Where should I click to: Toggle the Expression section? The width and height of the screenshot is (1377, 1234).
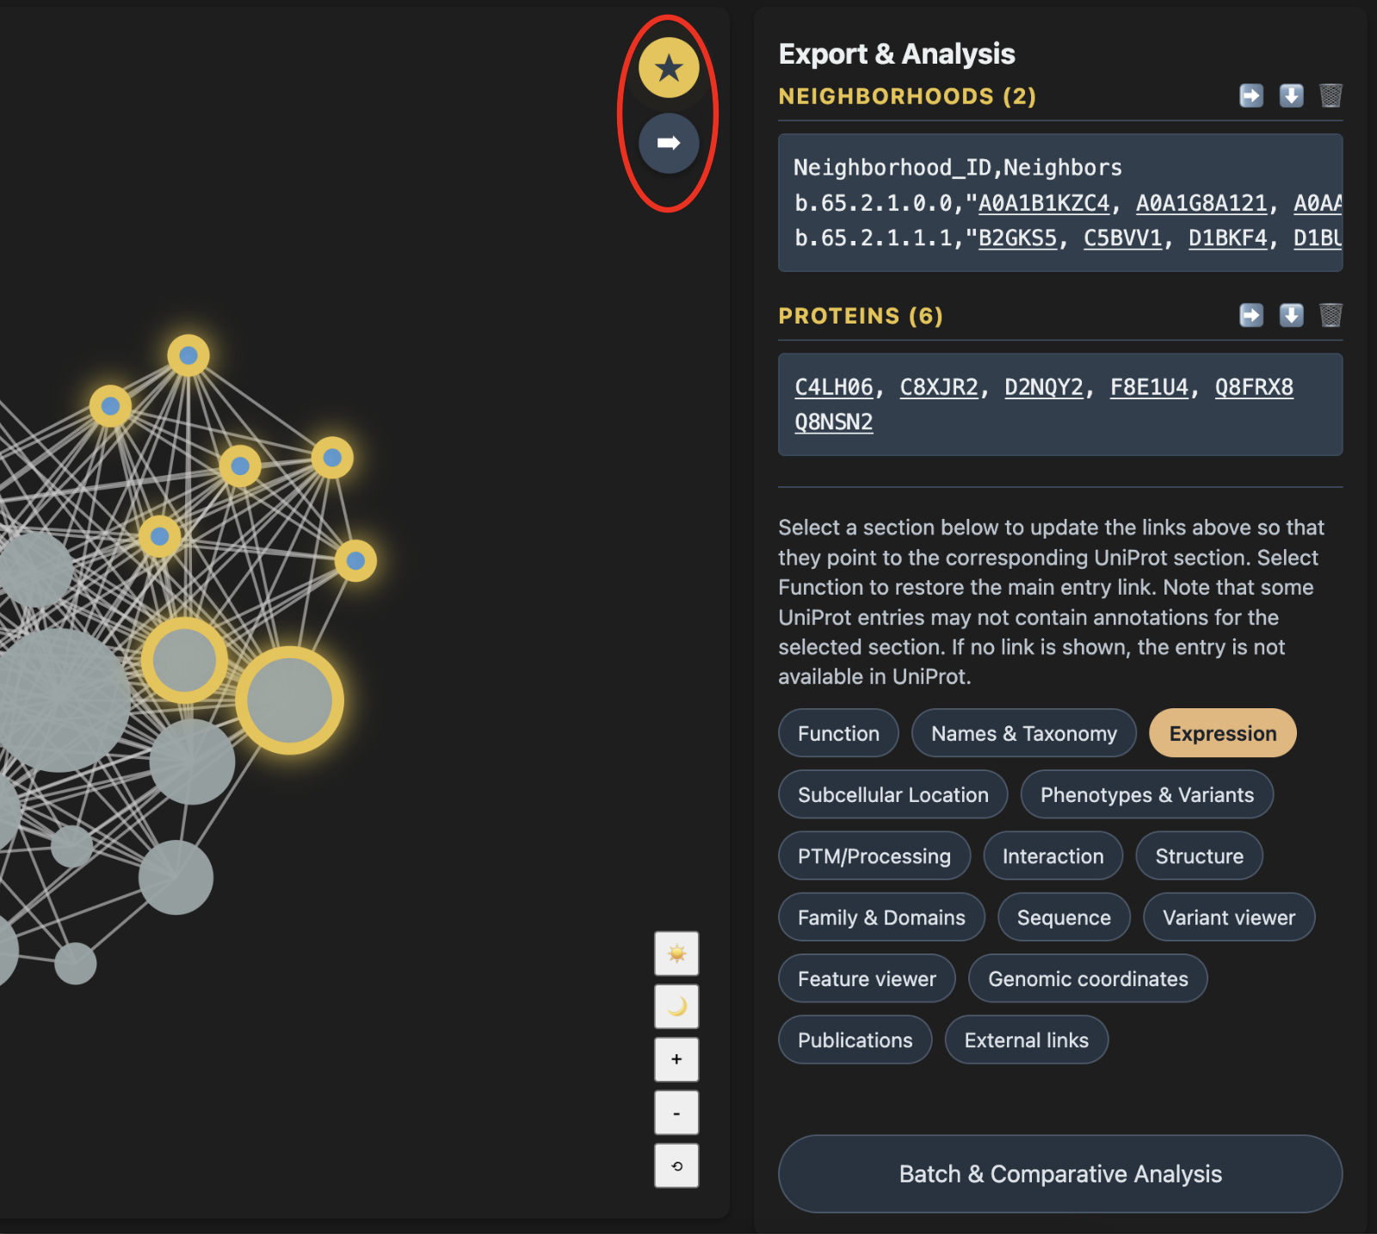[x=1223, y=733]
